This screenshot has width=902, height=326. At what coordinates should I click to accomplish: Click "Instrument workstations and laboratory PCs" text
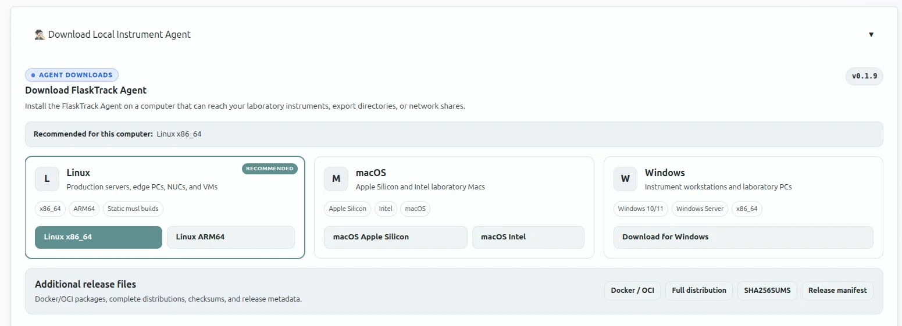(718, 187)
